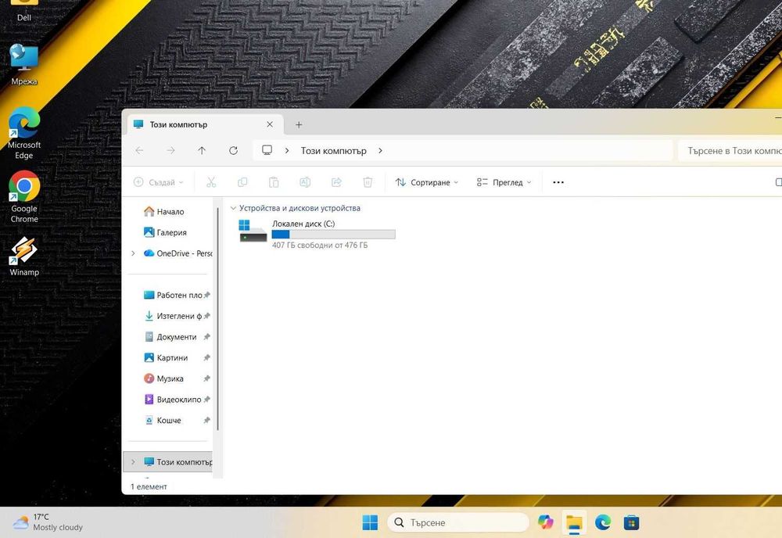Click Този компютър breadcrumb in address bar
Image resolution: width=782 pixels, height=538 pixels.
tap(334, 151)
